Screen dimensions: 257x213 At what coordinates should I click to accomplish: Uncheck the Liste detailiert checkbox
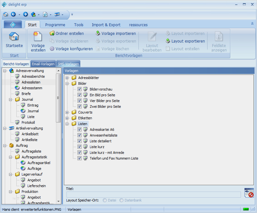coord(79,141)
